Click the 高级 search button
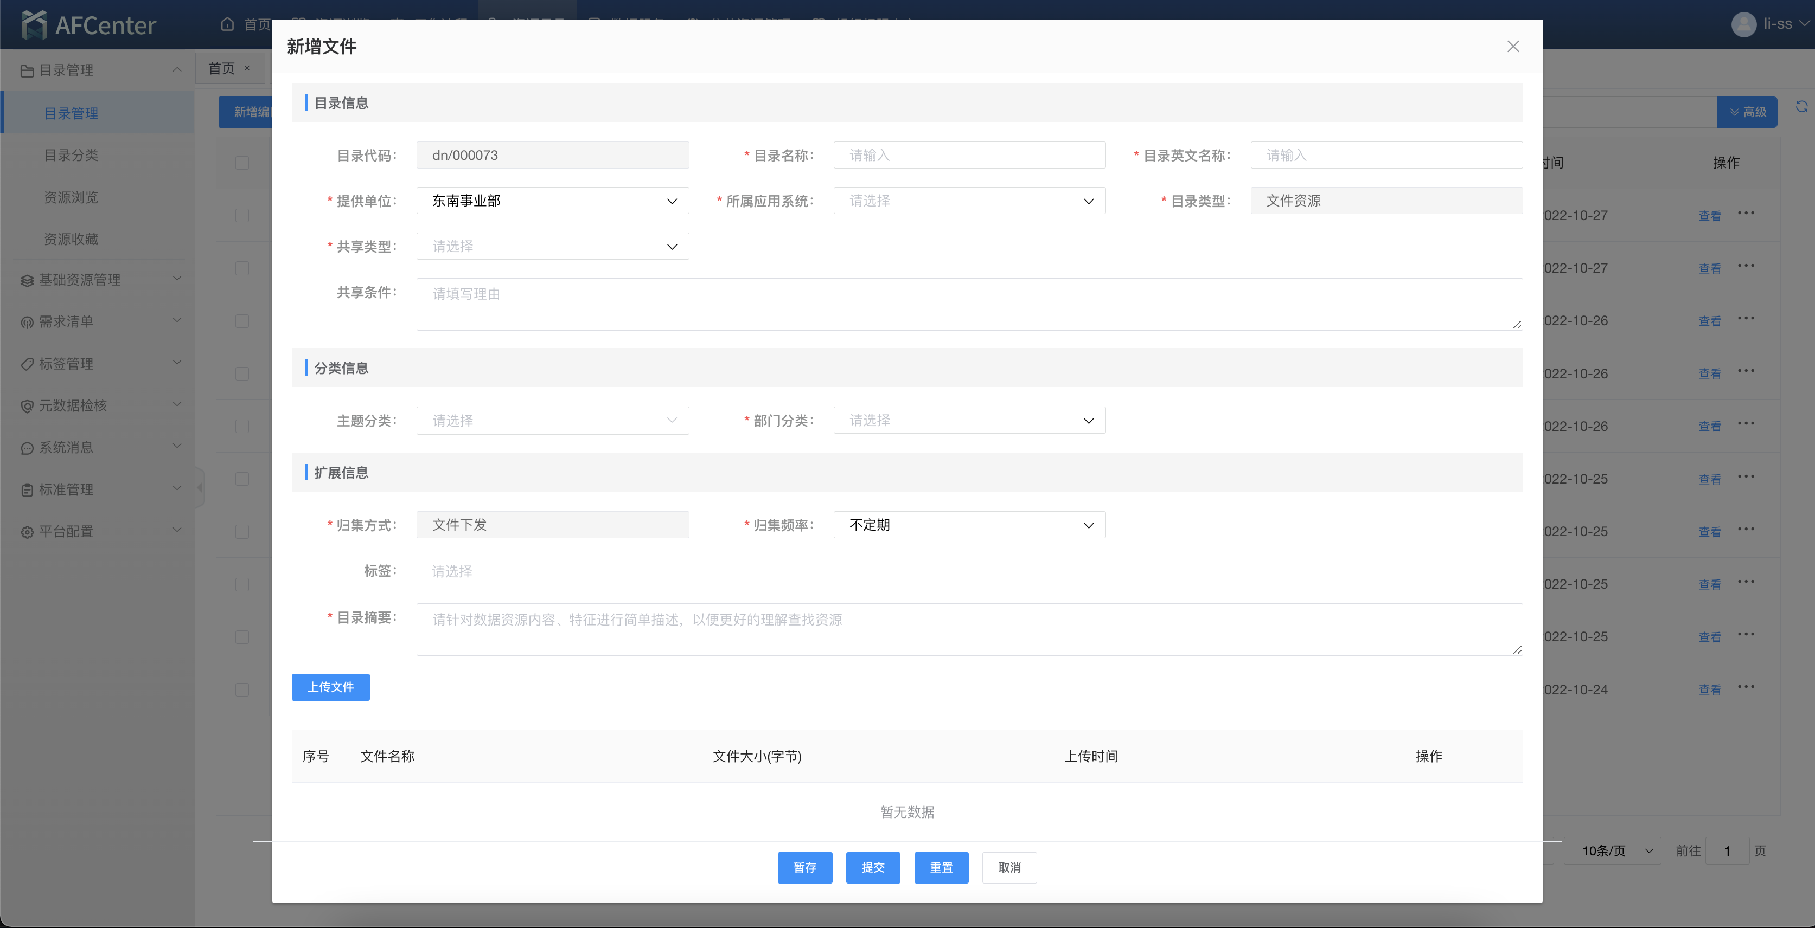Screen dimensions: 1815x928 click(x=1747, y=112)
